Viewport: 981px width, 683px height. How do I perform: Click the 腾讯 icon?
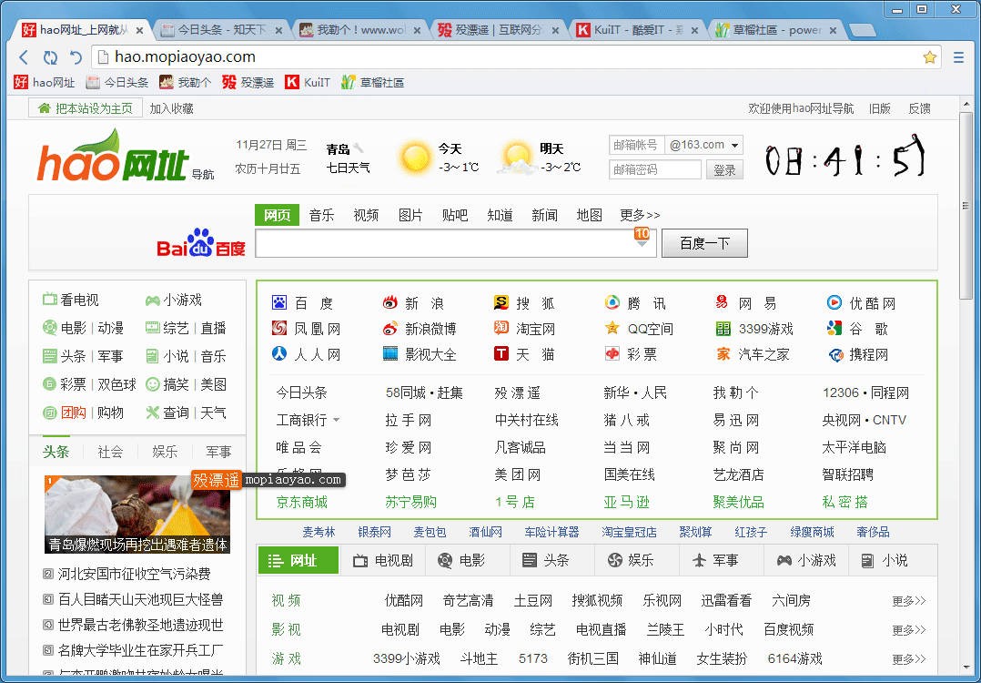612,303
